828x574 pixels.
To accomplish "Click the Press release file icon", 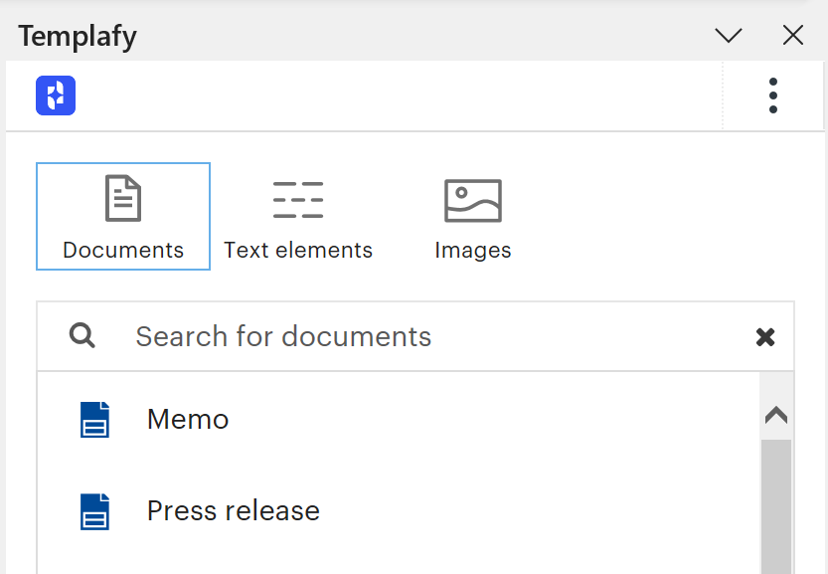I will coord(95,511).
